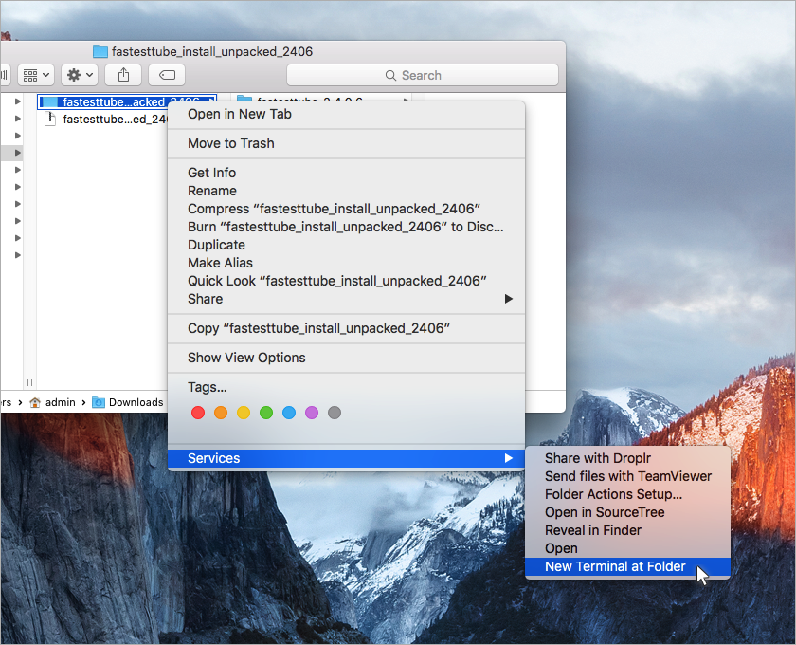Image resolution: width=796 pixels, height=645 pixels.
Task: Open the Action gear menu in toolbar
Action: coord(80,76)
